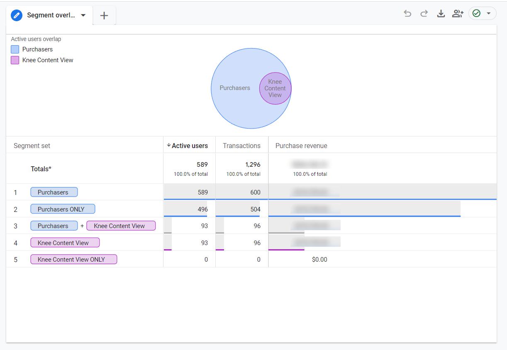507x350 pixels.
Task: Click the Redo icon
Action: pyautogui.click(x=424, y=13)
